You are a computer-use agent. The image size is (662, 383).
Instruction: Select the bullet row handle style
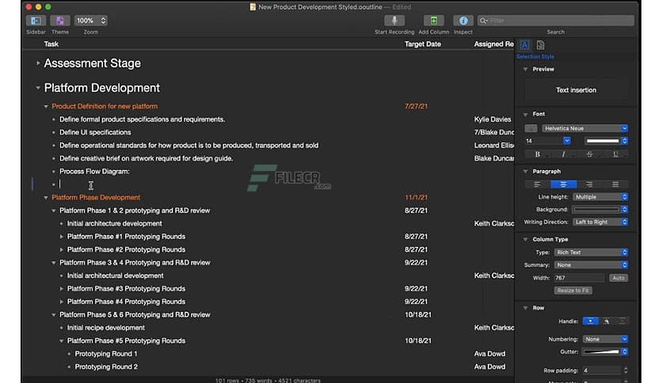coord(590,321)
